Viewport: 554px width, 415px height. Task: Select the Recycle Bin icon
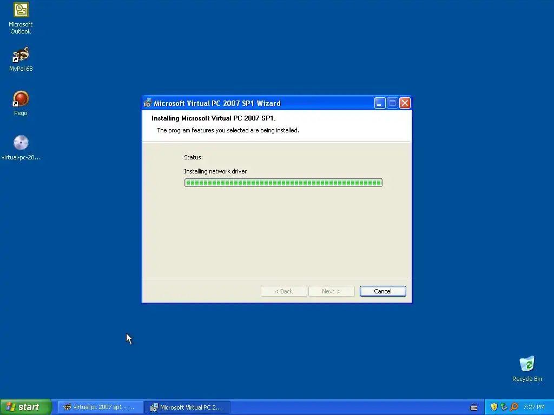(527, 369)
